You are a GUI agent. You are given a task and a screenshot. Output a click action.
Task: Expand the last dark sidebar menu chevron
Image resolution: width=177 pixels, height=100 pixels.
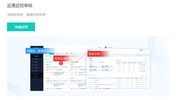point(42,71)
